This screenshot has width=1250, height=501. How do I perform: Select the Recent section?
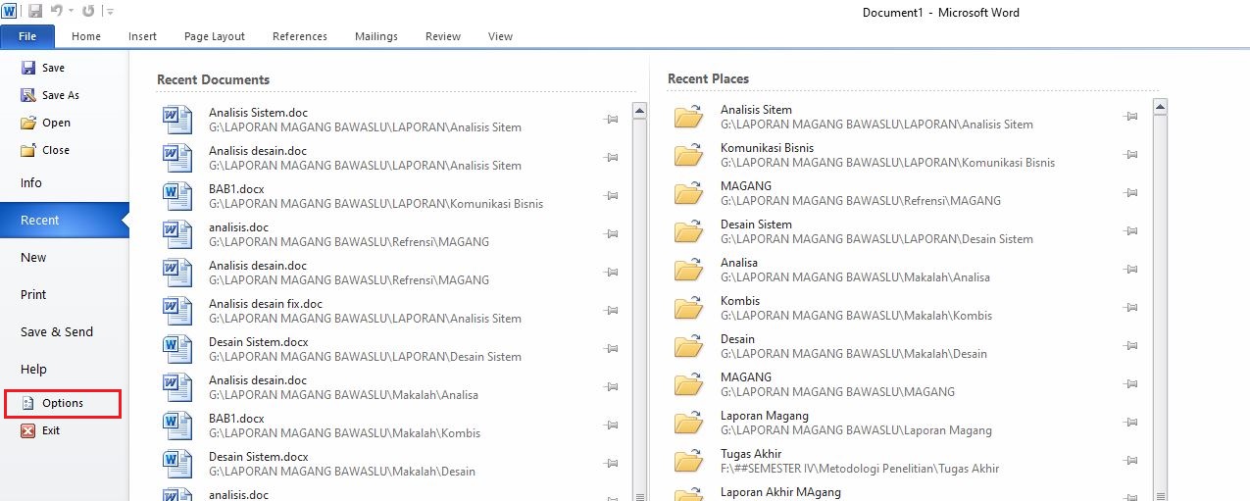[64, 221]
